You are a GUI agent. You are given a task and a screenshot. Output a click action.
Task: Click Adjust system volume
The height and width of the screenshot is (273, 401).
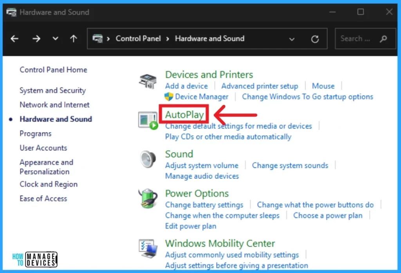point(202,166)
